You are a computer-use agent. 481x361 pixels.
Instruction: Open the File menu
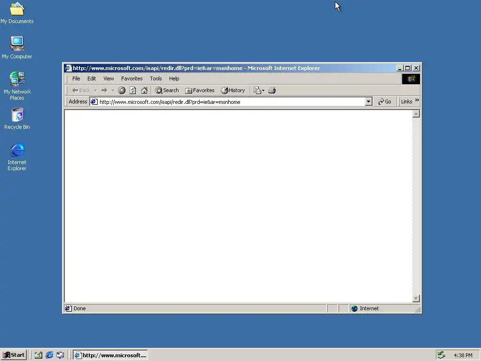(76, 78)
